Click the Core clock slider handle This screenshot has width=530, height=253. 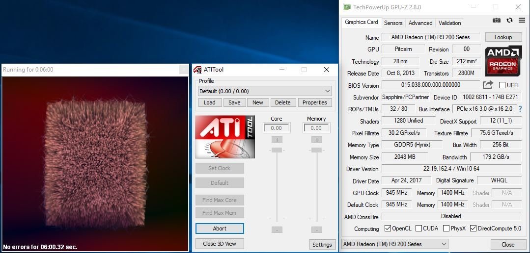coord(277,150)
